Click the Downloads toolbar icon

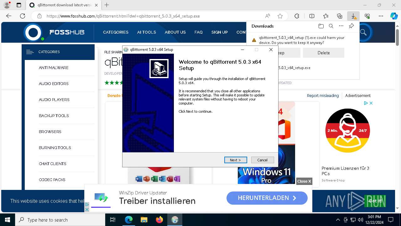click(353, 16)
